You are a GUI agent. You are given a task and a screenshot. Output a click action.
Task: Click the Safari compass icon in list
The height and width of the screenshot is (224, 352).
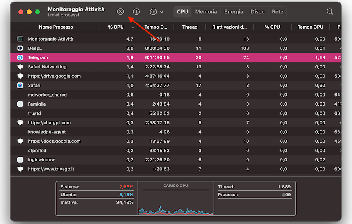[20, 85]
